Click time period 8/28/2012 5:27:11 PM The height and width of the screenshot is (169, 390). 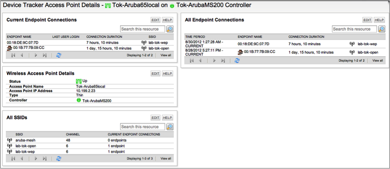pyautogui.click(x=204, y=52)
